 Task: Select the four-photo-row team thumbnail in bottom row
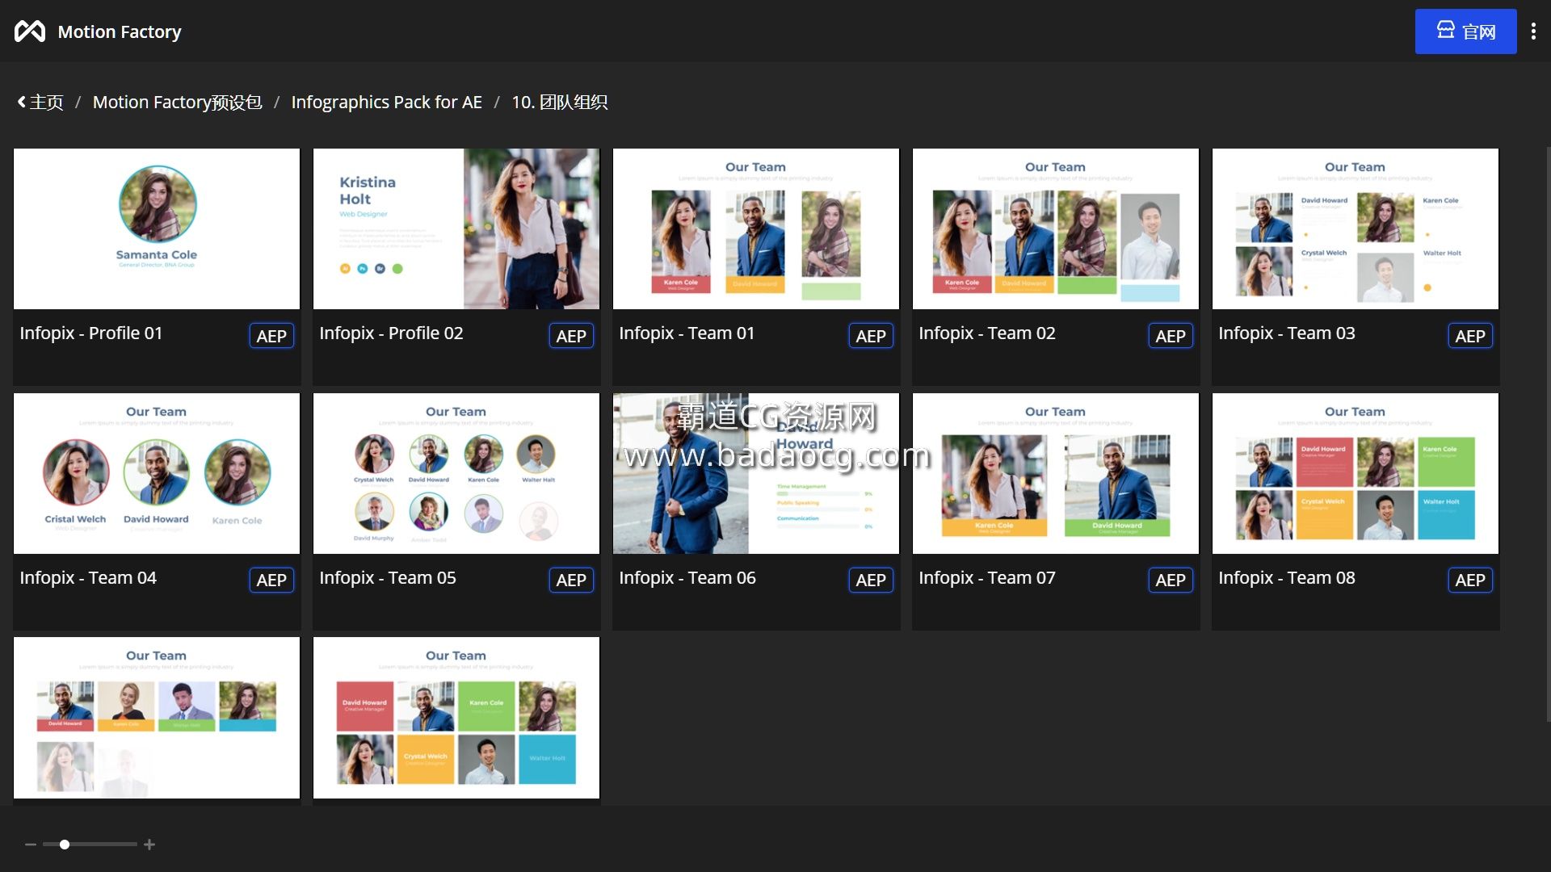click(x=157, y=718)
